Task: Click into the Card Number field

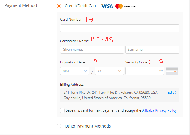Action: pyautogui.click(x=120, y=28)
